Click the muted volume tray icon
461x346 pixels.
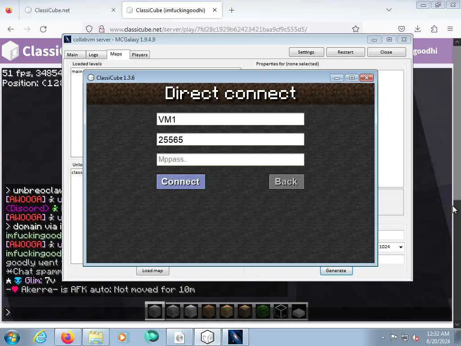pyautogui.click(x=416, y=337)
